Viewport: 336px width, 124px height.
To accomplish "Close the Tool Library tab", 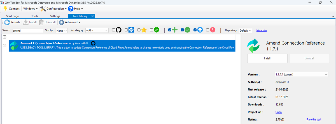I will click(93, 16).
